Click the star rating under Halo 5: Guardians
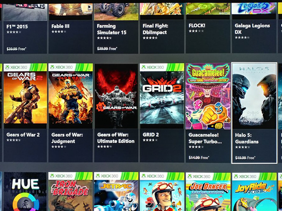Viewport: 282px width, 211px height. (243, 147)
